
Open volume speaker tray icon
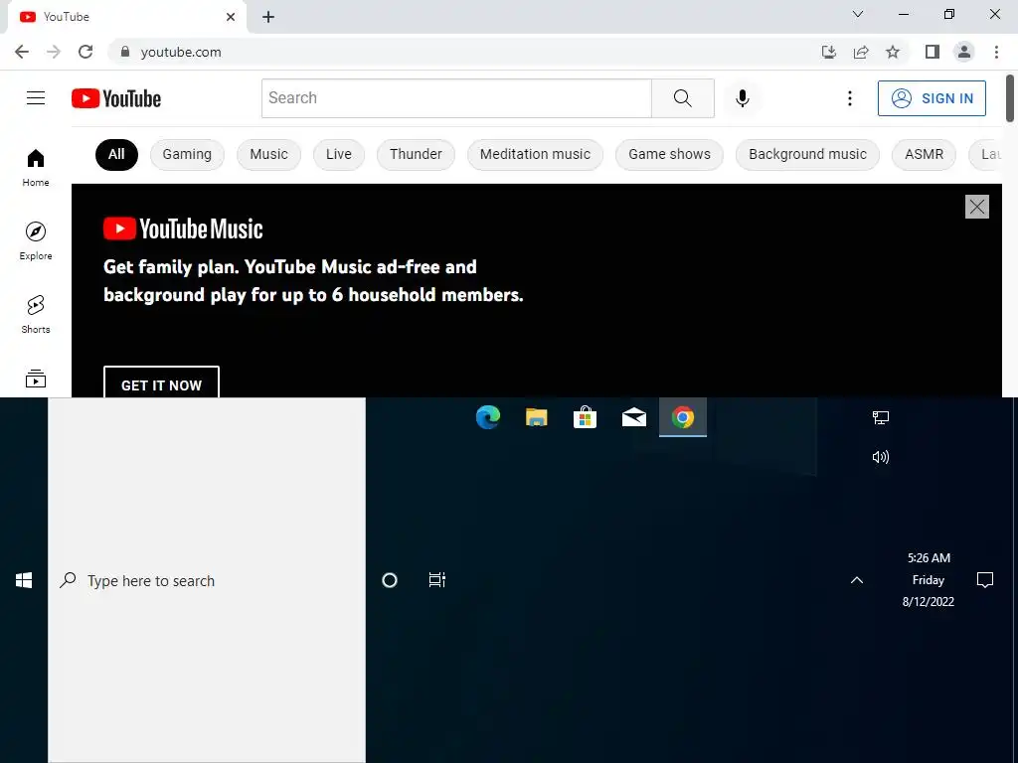(x=881, y=457)
